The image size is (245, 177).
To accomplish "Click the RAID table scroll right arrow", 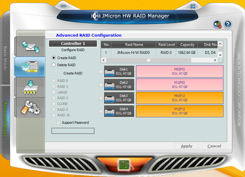I will [215, 60].
